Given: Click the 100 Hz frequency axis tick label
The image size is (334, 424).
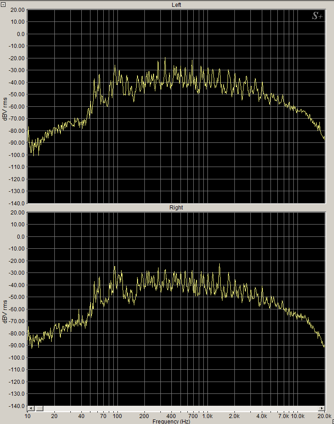Looking at the screenshot, I should pyautogui.click(x=117, y=416).
